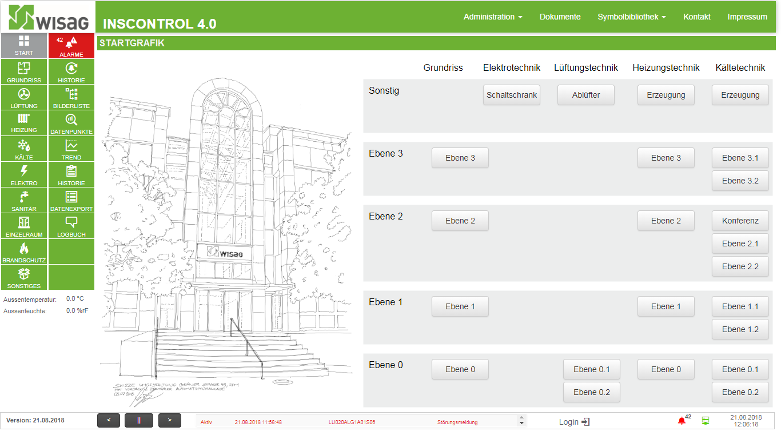This screenshot has height=439, width=781.
Task: Click the green server status icon
Action: point(706,421)
